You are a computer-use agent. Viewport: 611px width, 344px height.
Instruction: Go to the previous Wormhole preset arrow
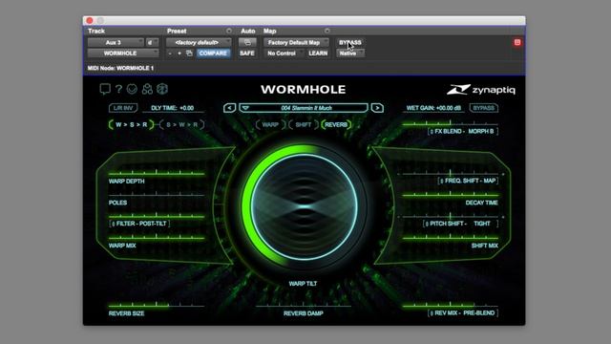[229, 108]
